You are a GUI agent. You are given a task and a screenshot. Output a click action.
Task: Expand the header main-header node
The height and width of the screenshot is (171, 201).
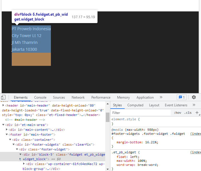(3, 105)
